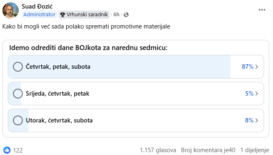Open Suad Đozić's profile picture
273x155 pixels.
coord(11,11)
